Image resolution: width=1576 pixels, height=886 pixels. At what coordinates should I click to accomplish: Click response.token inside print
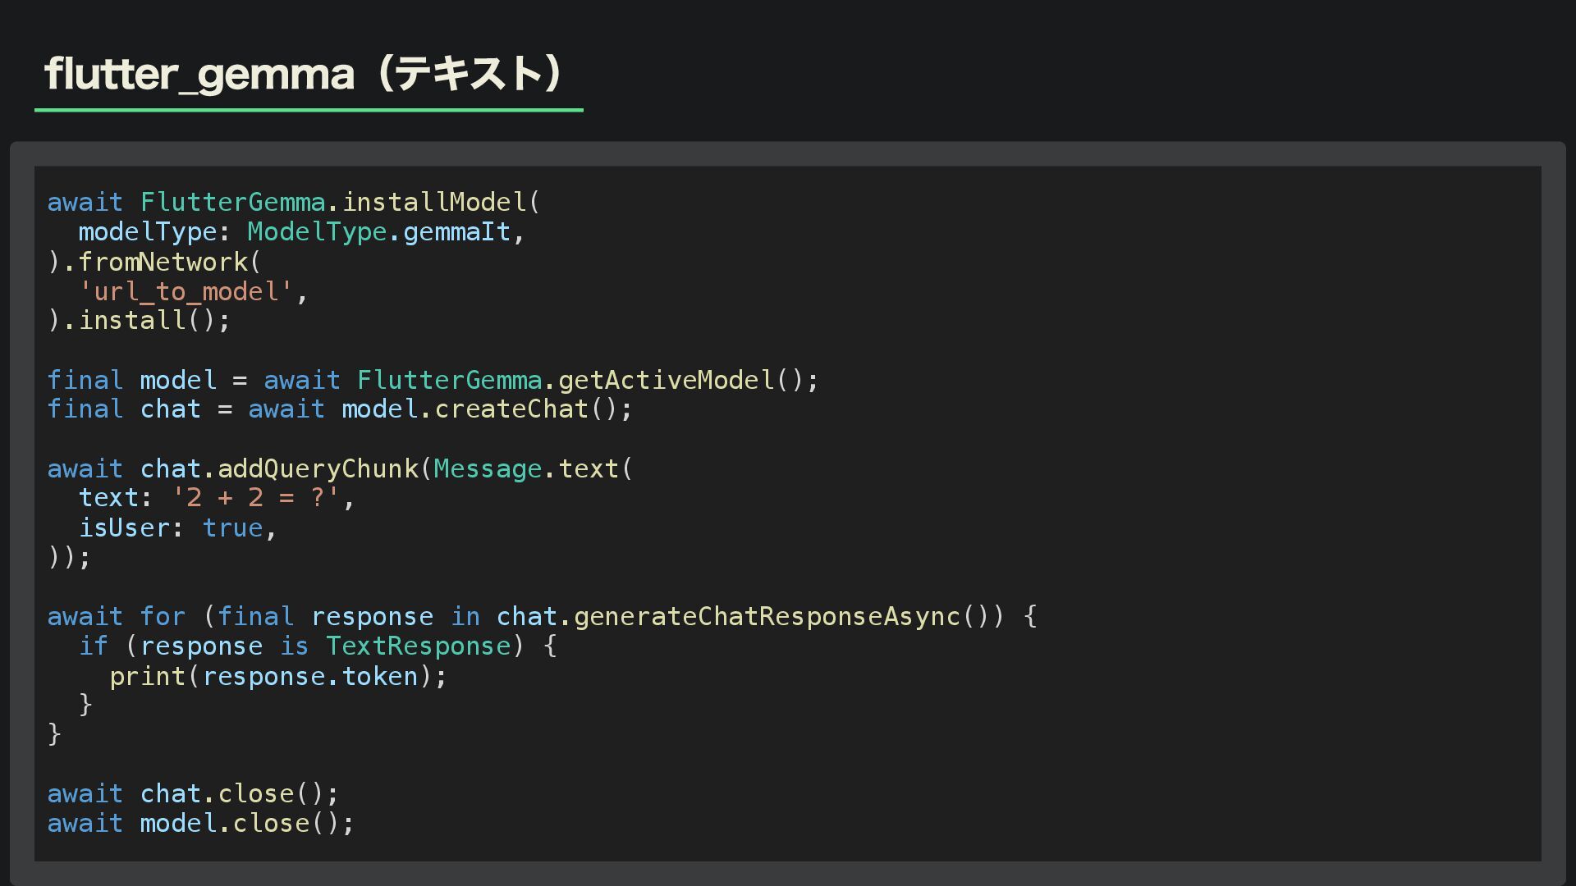pos(310,677)
